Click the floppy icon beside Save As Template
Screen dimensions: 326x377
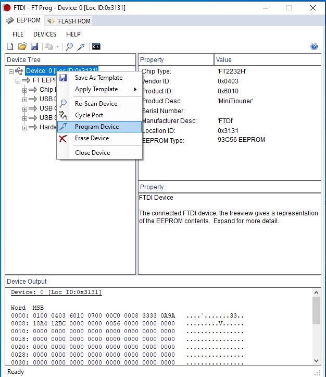[x=63, y=78]
